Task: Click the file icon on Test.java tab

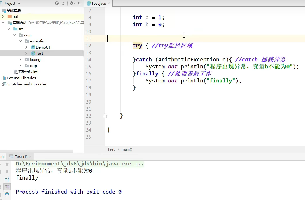Action: [89, 3]
